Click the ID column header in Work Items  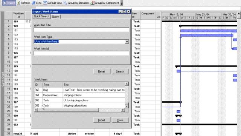point(38,85)
